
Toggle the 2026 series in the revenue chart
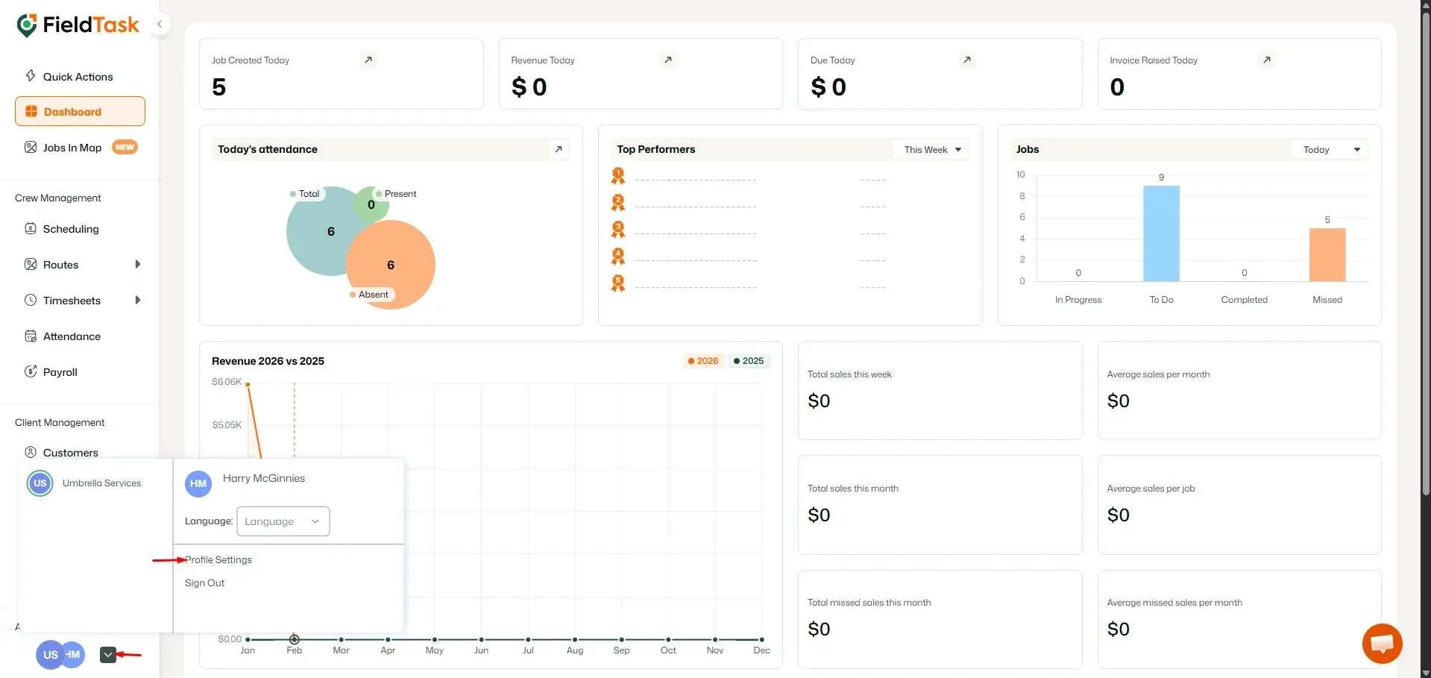click(702, 360)
